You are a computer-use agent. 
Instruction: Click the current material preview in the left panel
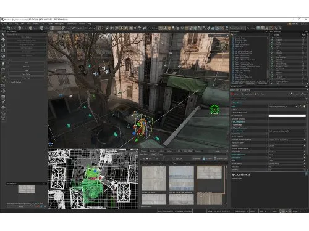pos(27,189)
